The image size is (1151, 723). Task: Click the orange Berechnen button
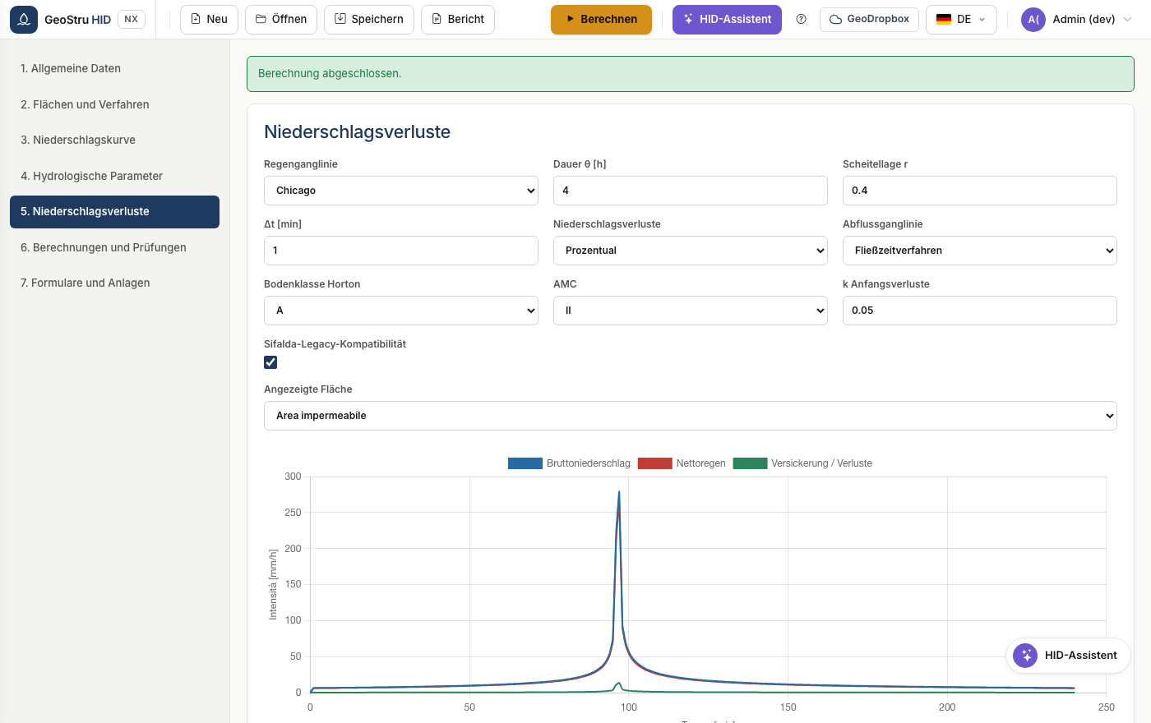click(x=601, y=19)
